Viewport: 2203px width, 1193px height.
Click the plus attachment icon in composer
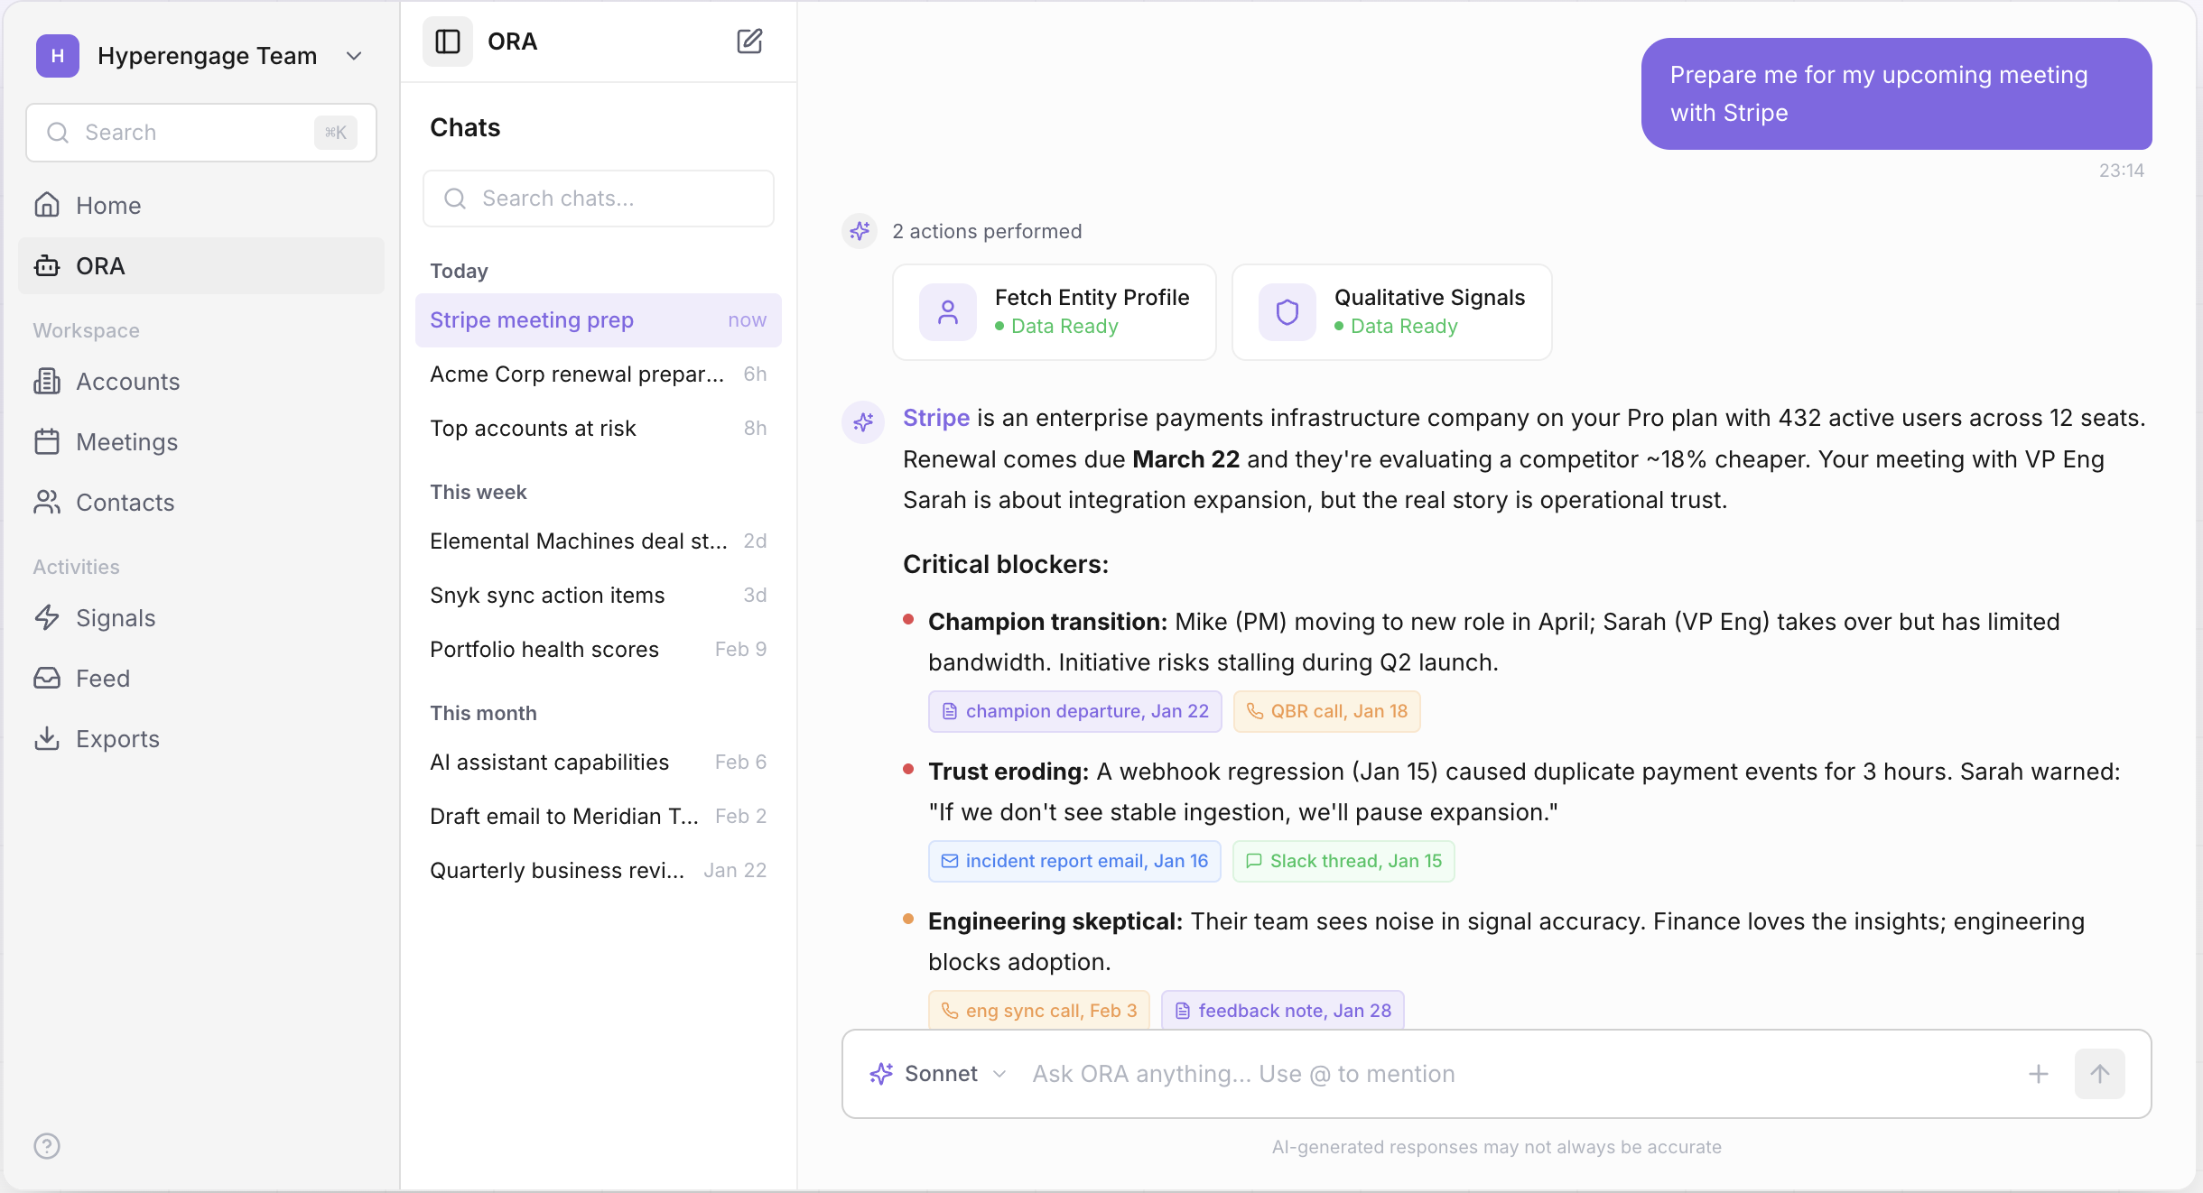click(2038, 1074)
